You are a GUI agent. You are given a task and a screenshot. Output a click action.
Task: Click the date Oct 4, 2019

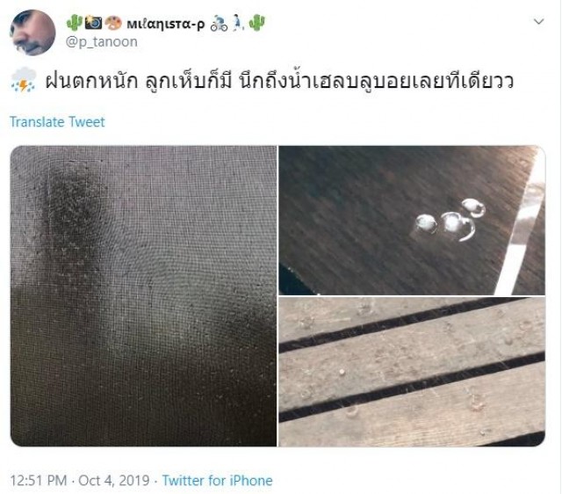coord(114,480)
